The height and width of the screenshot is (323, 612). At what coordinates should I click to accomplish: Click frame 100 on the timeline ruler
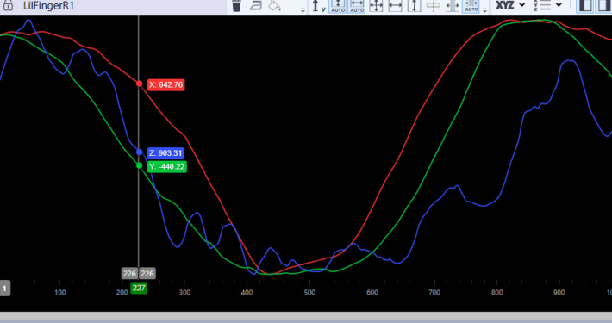pos(59,292)
